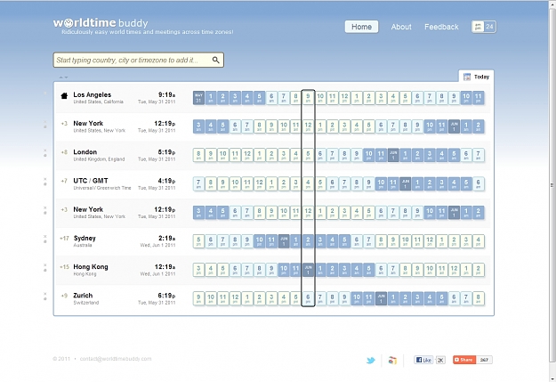
Task: Remove Hong Kong row with x icon
Action: [x=45, y=264]
